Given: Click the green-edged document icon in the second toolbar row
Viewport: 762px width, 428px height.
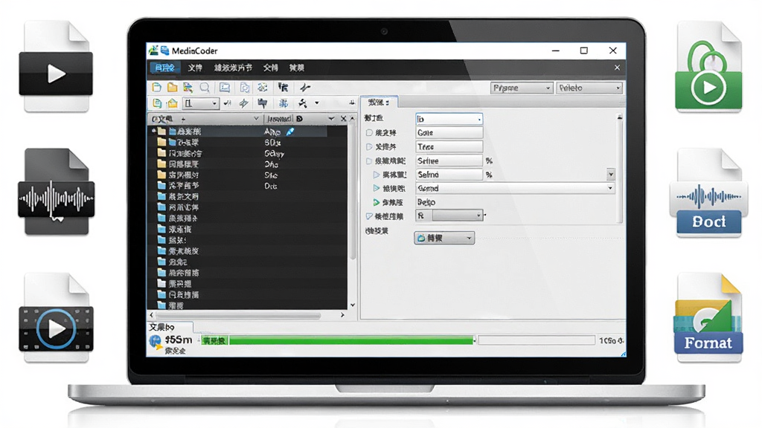Looking at the screenshot, I should tap(157, 103).
